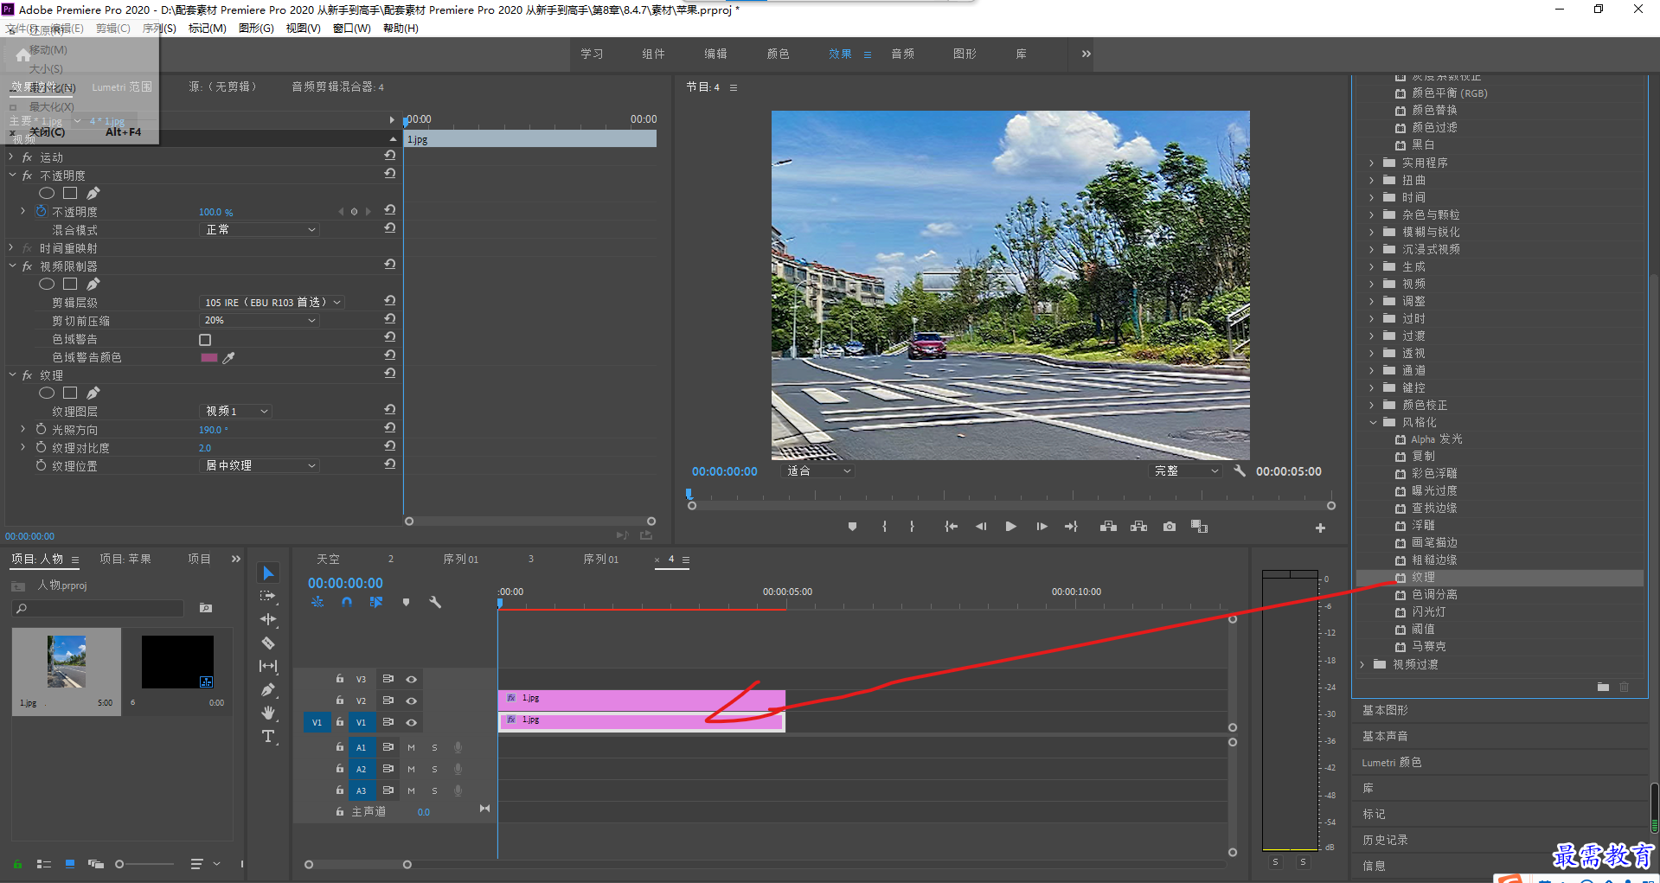Open the 历史记录 panel
Image resolution: width=1660 pixels, height=883 pixels.
pos(1385,840)
